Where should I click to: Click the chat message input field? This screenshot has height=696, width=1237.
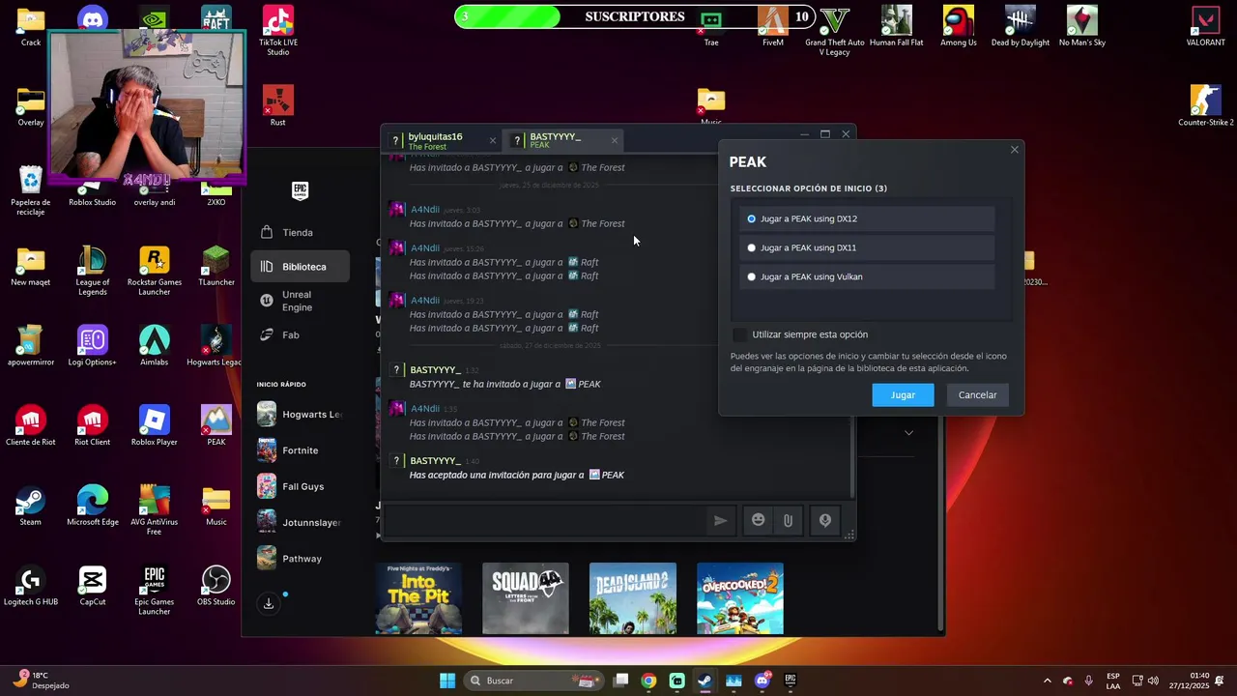pos(545,520)
